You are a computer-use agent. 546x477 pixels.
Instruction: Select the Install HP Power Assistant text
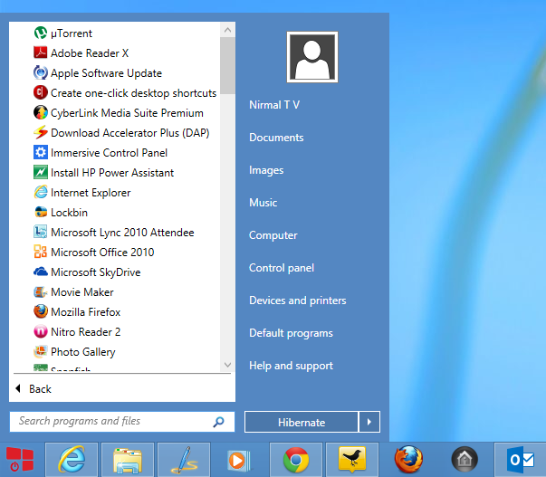[112, 173]
